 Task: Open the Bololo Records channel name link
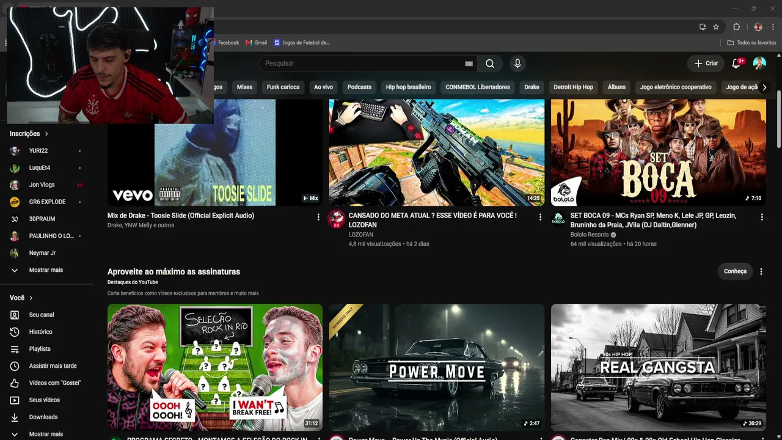tap(590, 235)
